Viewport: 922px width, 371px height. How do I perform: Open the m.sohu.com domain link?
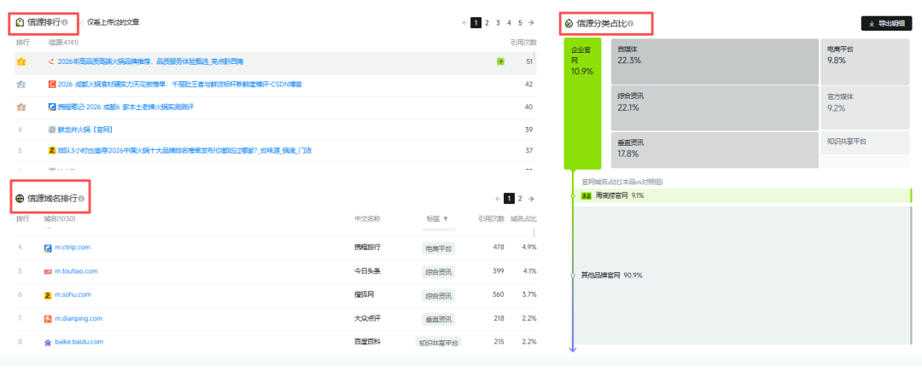click(73, 295)
